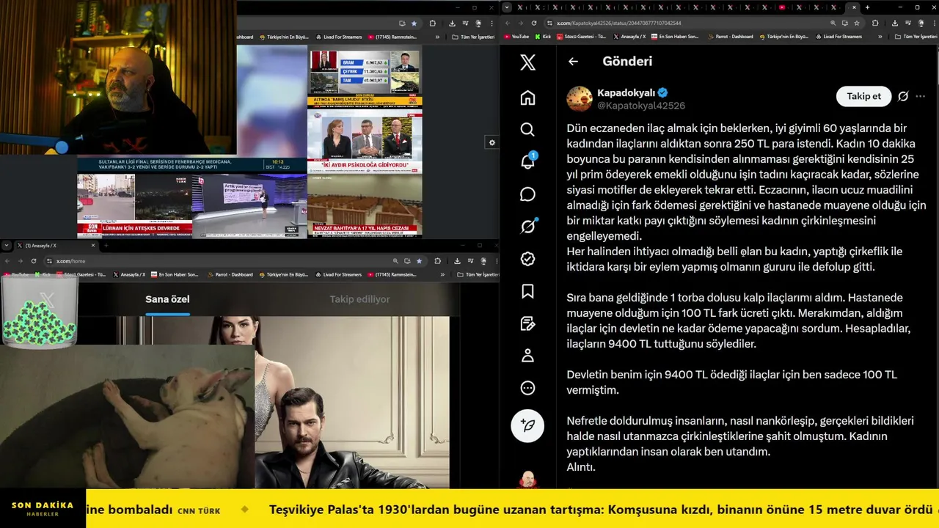Open the Kapadokyalı display name link
939x528 pixels.
[x=626, y=93]
